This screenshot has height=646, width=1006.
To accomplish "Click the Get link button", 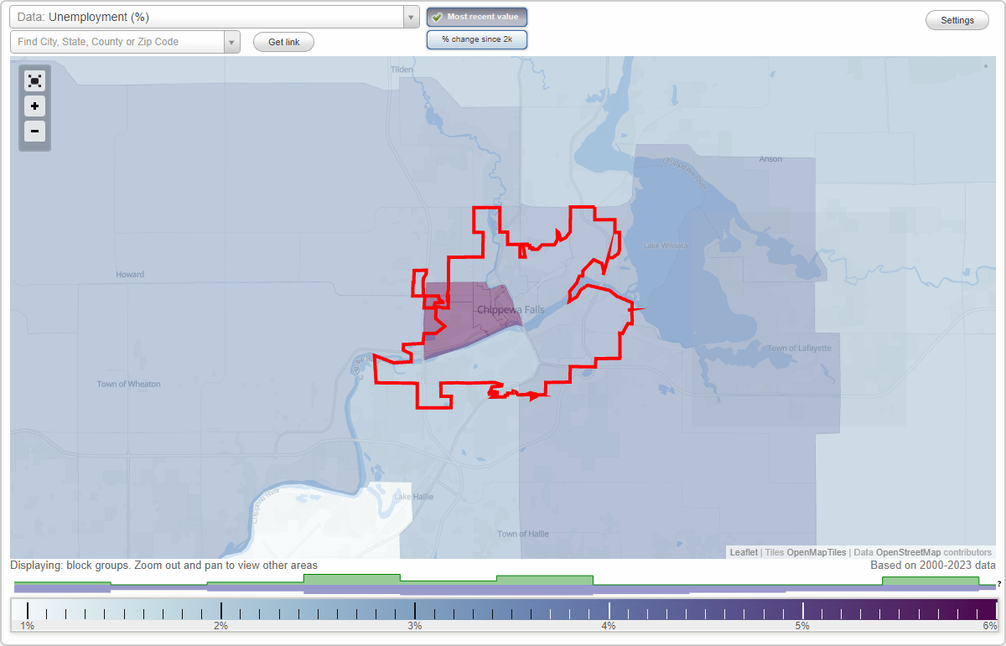I will click(283, 42).
